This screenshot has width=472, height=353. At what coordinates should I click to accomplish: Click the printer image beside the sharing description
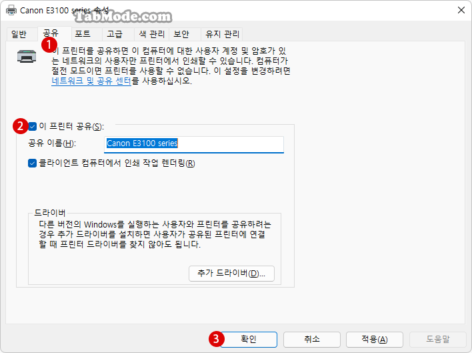pyautogui.click(x=27, y=56)
